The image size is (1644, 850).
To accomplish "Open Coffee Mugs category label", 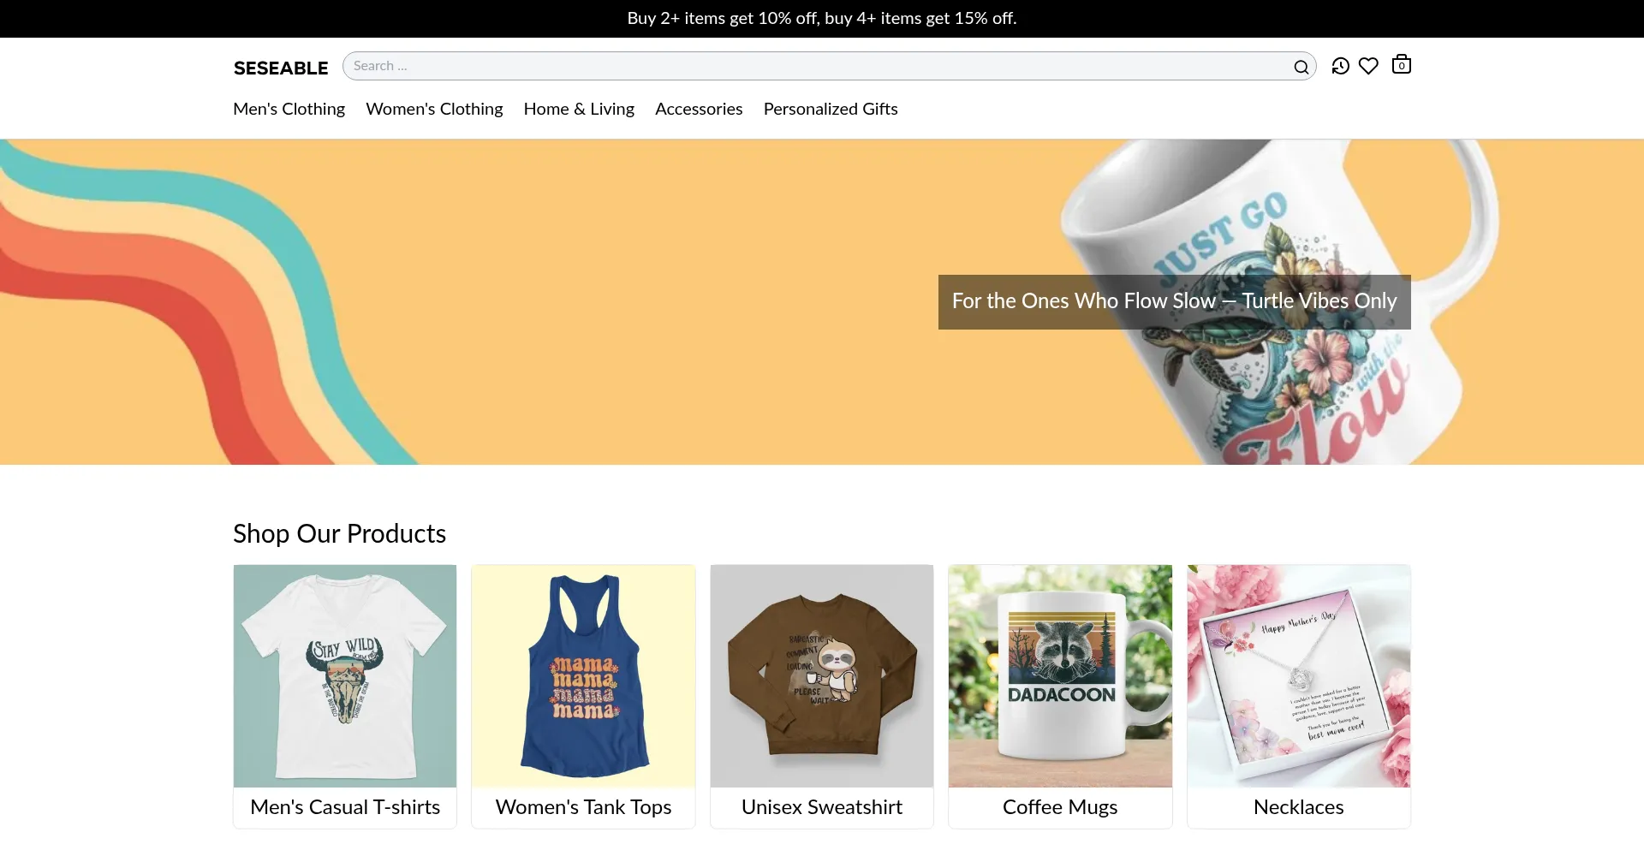I will click(x=1060, y=807).
